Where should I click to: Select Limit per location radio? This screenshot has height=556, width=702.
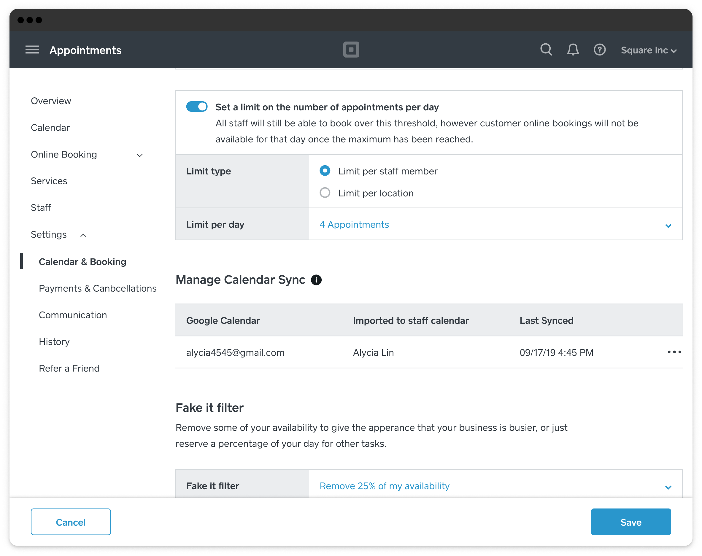tap(325, 193)
